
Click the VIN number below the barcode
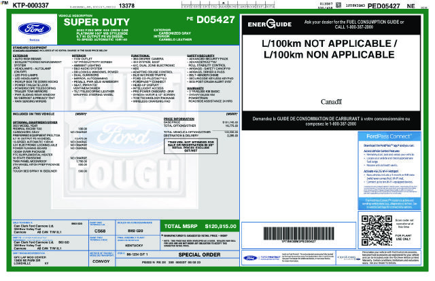(298, 242)
